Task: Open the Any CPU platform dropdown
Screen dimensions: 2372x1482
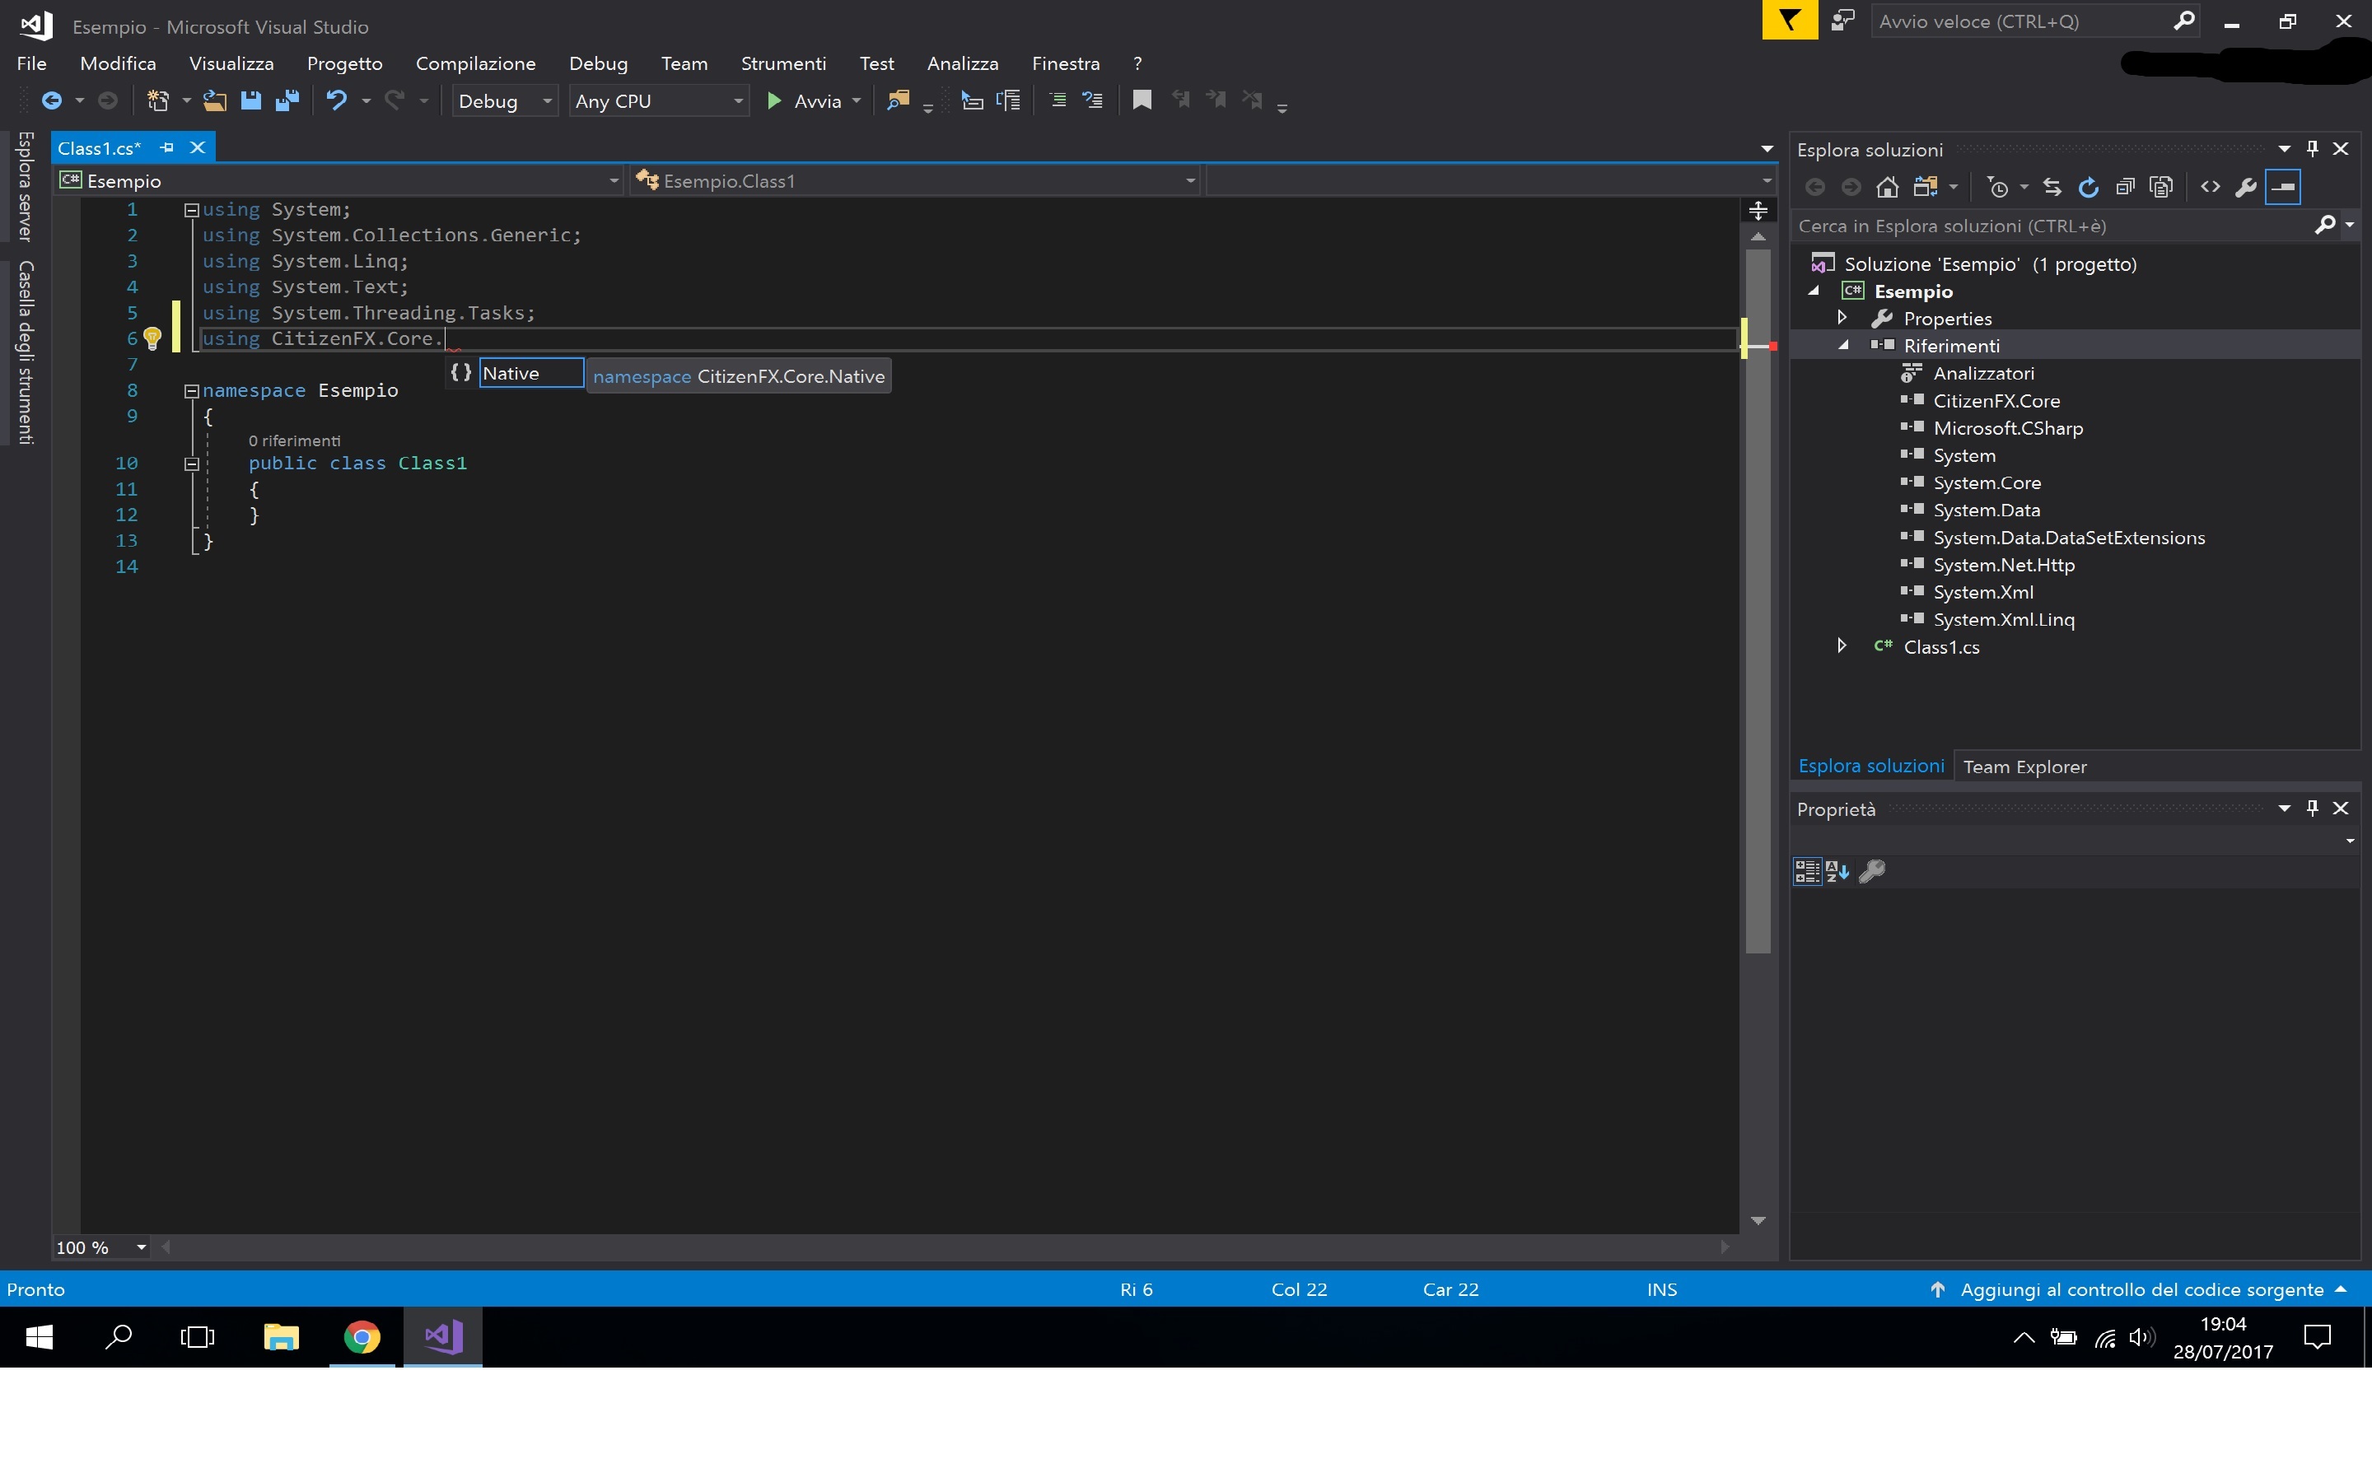Action: pyautogui.click(x=659, y=101)
